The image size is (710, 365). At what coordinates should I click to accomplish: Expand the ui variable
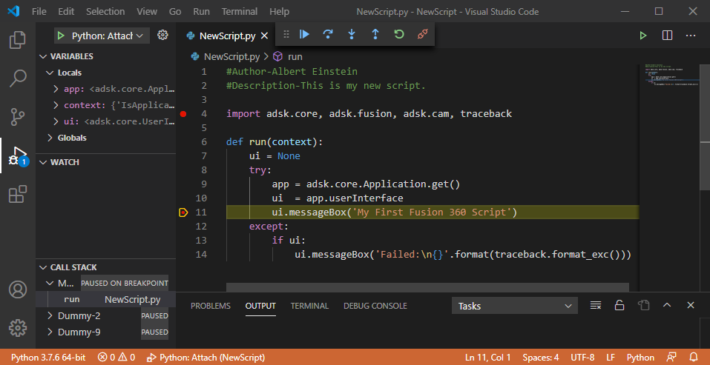56,121
